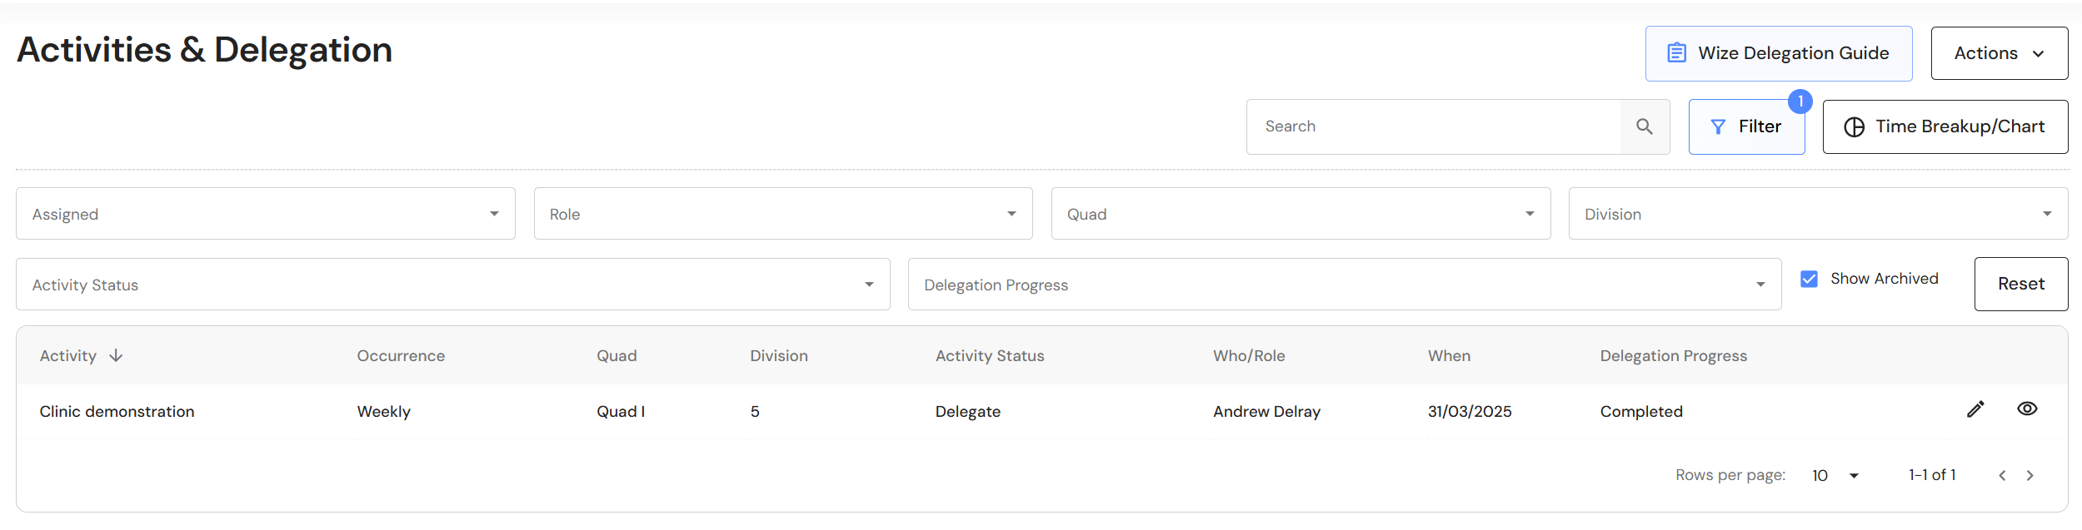2082x530 pixels.
Task: Open the Time Breakup/Chart view
Action: 1945,126
